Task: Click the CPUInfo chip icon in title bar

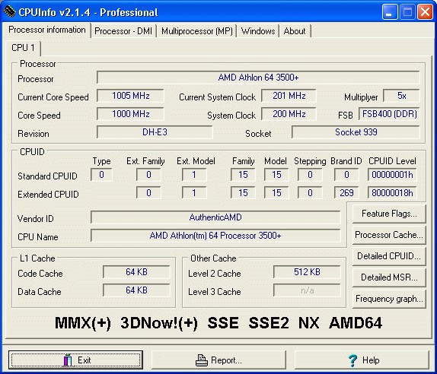Action: (9, 11)
